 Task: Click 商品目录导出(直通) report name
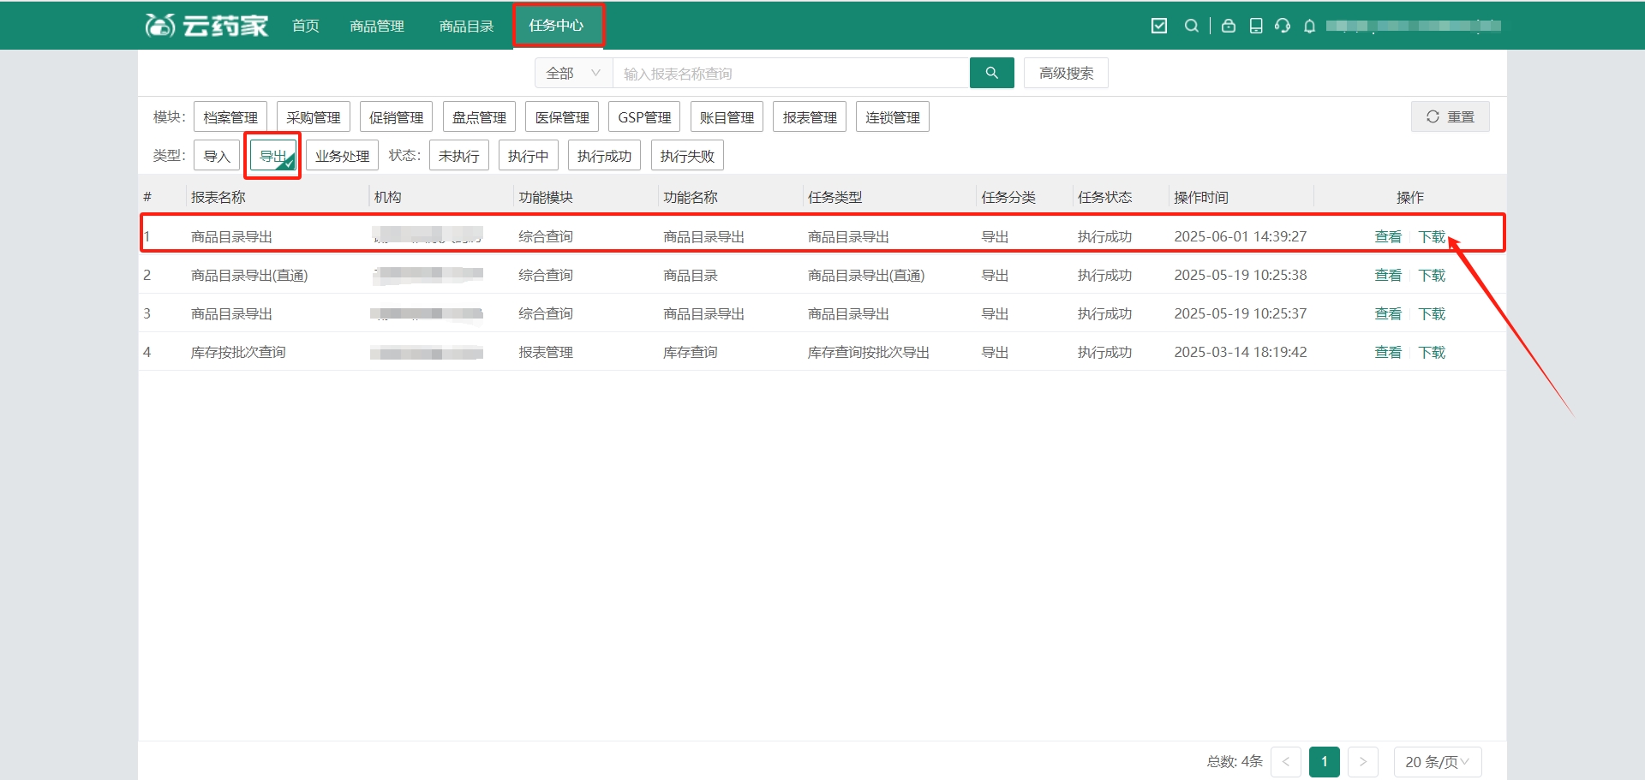coord(249,275)
